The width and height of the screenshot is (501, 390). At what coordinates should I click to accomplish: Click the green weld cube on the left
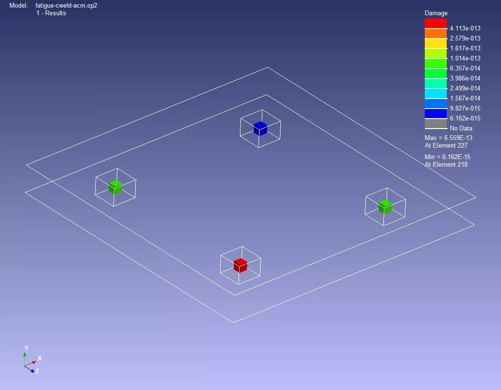pyautogui.click(x=115, y=187)
